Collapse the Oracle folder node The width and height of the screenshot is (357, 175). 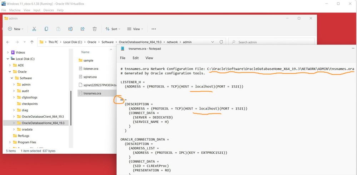[10, 71]
